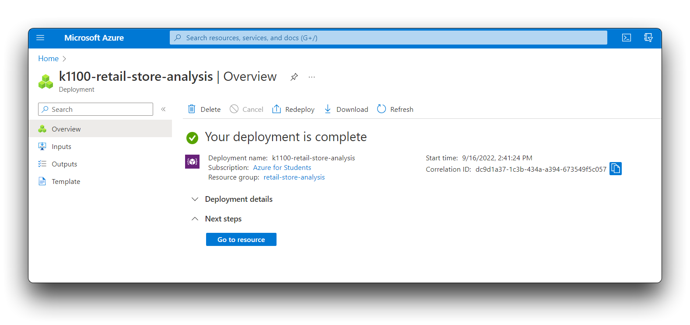Delete the deployment
The width and height of the screenshot is (690, 325).
pyautogui.click(x=204, y=109)
